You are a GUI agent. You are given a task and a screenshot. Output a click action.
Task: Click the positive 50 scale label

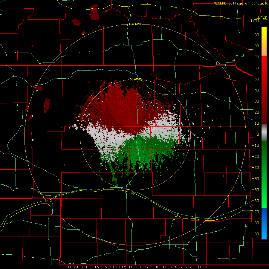pyautogui.click(x=257, y=79)
